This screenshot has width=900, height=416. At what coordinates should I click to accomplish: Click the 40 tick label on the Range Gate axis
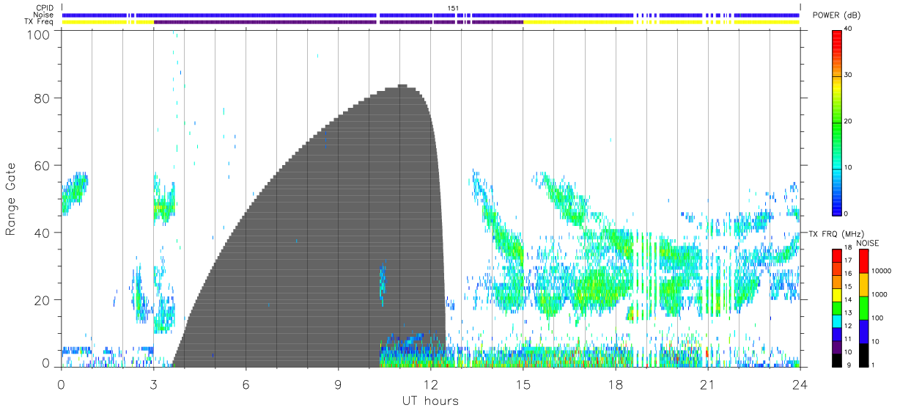coord(42,233)
